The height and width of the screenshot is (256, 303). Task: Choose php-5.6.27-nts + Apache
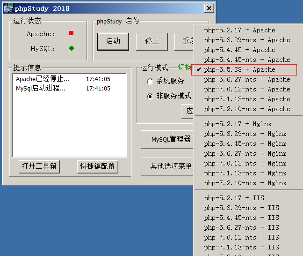click(x=248, y=79)
